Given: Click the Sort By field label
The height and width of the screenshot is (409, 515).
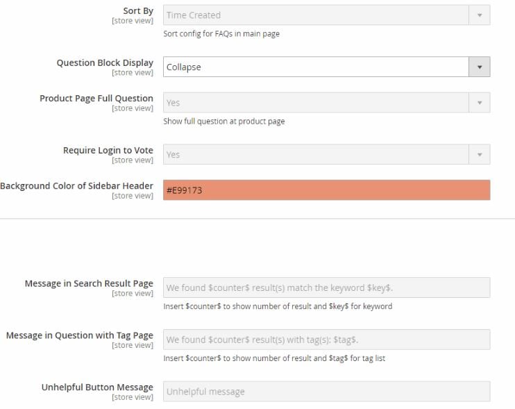Looking at the screenshot, I should tap(138, 11).
